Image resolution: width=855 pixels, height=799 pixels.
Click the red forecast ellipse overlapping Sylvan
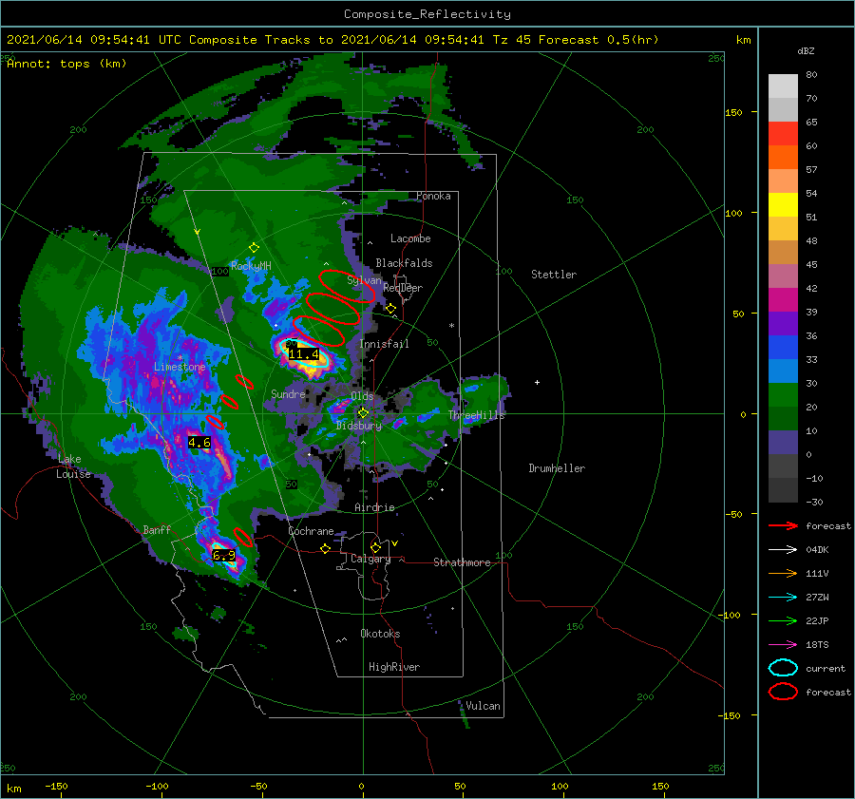click(347, 286)
